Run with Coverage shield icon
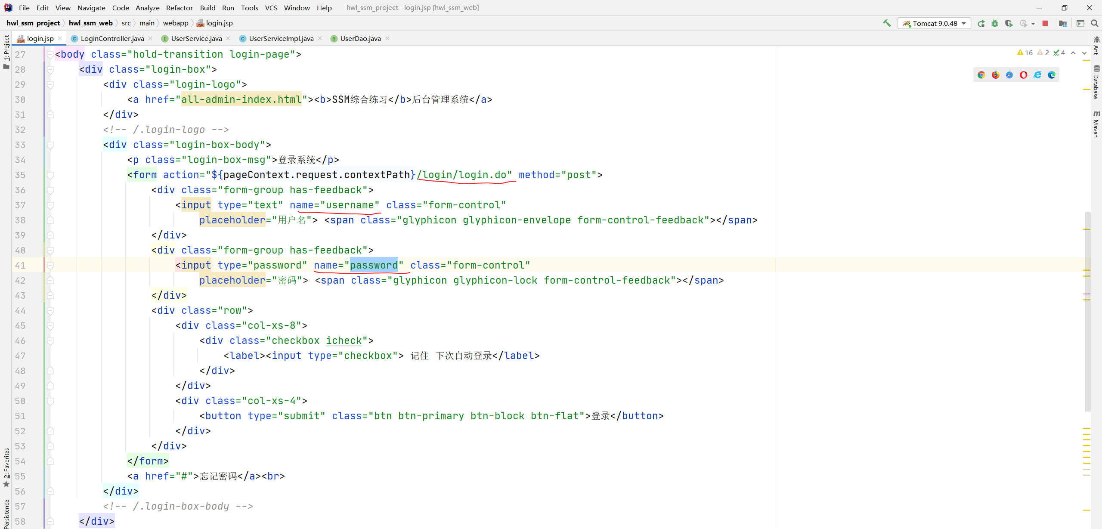This screenshot has width=1102, height=529. point(1009,23)
